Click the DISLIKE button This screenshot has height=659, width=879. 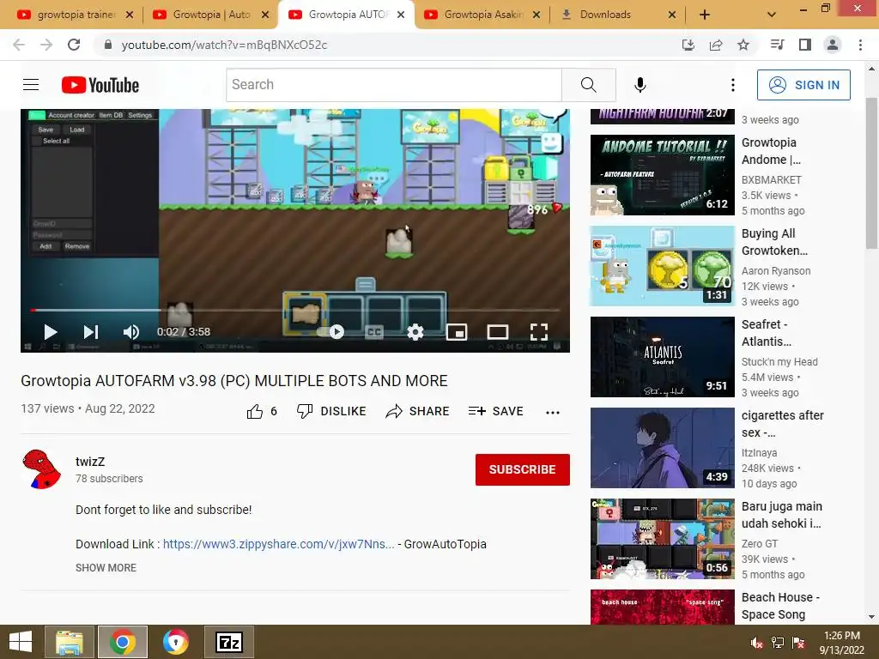pos(331,411)
